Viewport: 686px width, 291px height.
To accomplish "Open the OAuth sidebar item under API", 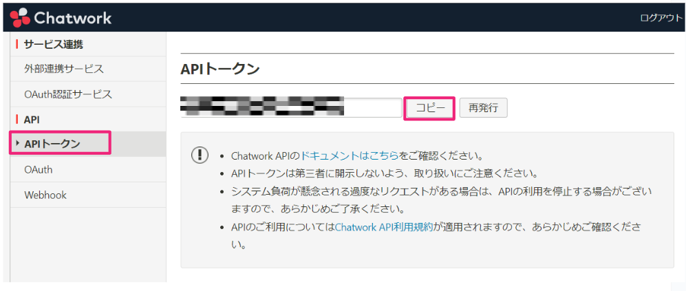I will coord(39,169).
